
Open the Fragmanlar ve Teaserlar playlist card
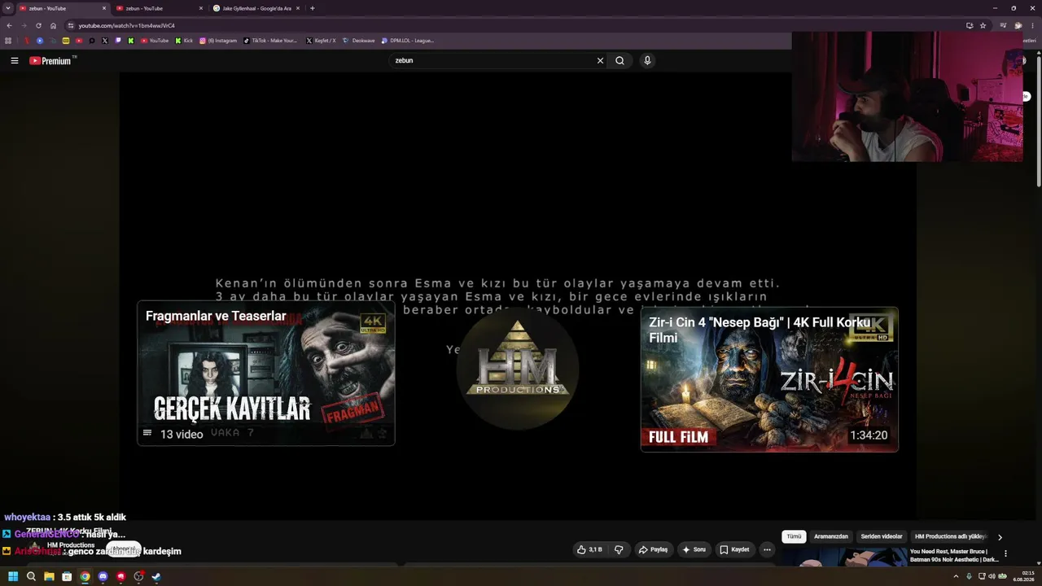click(266, 374)
